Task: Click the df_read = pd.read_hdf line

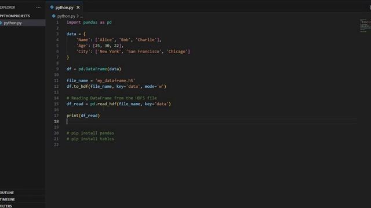Action: (118, 104)
